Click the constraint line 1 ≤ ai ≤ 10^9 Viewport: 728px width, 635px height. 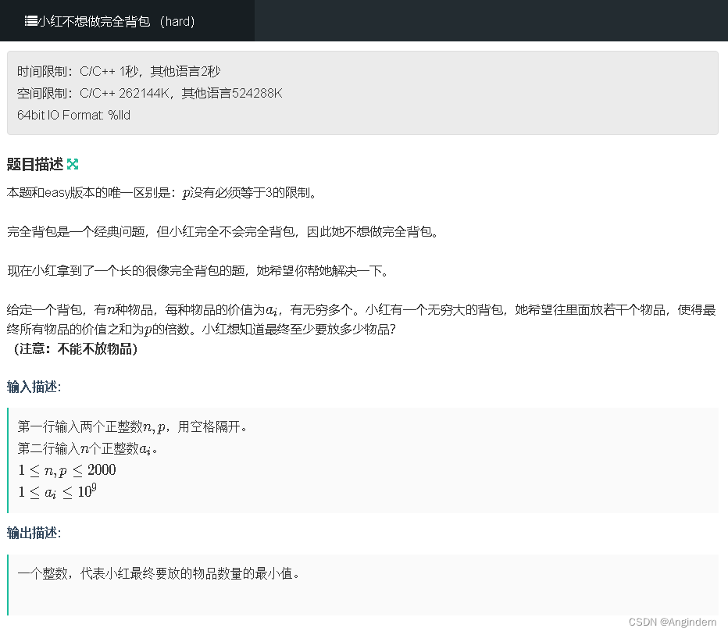pos(57,491)
